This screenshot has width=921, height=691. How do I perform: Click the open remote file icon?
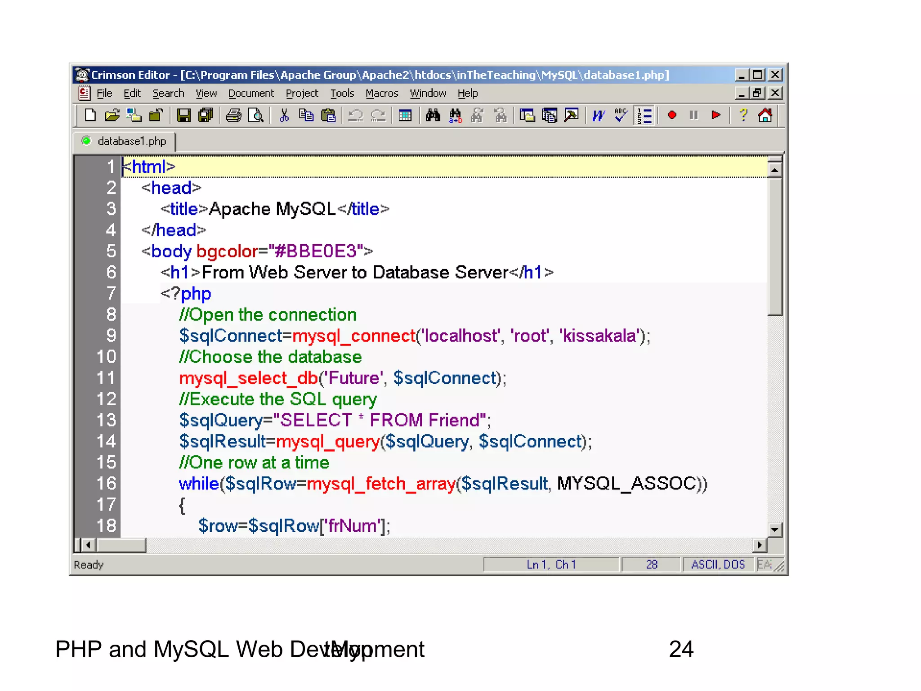tap(134, 116)
